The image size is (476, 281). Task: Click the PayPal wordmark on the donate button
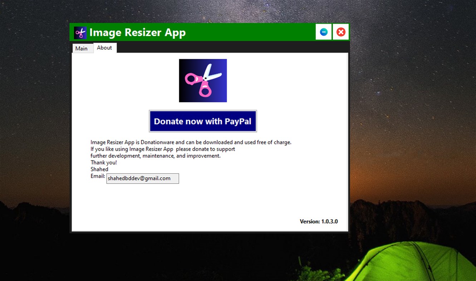pos(237,121)
